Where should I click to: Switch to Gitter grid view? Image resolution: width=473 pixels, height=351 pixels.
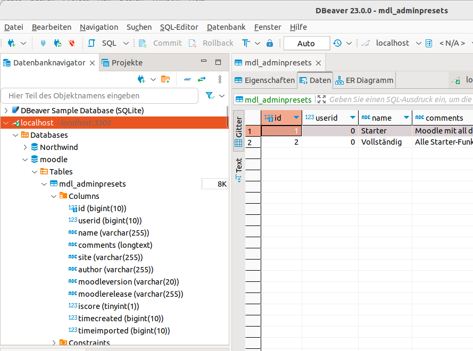pos(238,132)
